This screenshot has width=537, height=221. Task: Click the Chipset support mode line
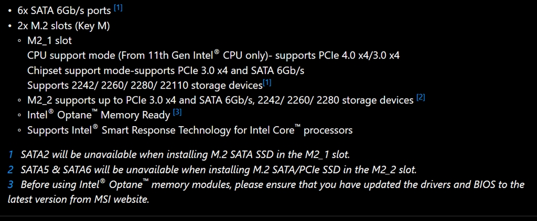[x=166, y=70]
